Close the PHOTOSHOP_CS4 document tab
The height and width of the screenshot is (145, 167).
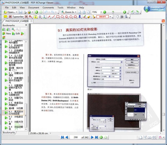pos(31,21)
